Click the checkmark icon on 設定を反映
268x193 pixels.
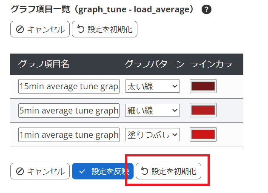82,171
